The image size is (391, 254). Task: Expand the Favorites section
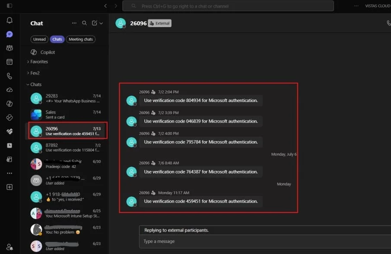coord(38,62)
